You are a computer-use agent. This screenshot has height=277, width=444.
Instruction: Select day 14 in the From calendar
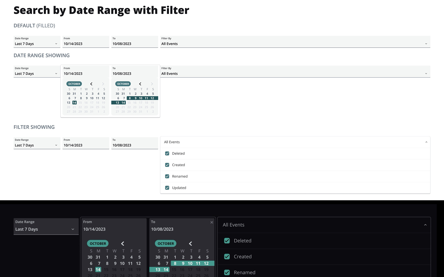pyautogui.click(x=74, y=102)
